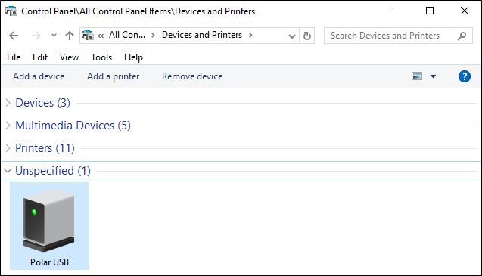482x276 pixels.
Task: Select Devices and Printers breadcrumb segment
Action: coord(202,35)
